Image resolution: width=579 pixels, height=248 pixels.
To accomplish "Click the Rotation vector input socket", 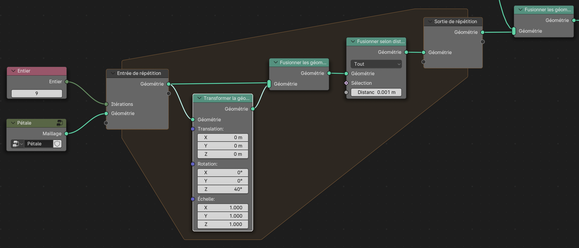I will 193,164.
